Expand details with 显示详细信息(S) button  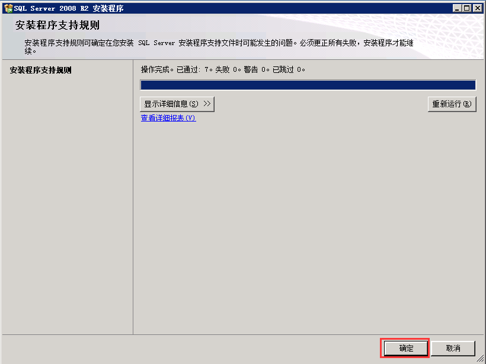click(177, 104)
